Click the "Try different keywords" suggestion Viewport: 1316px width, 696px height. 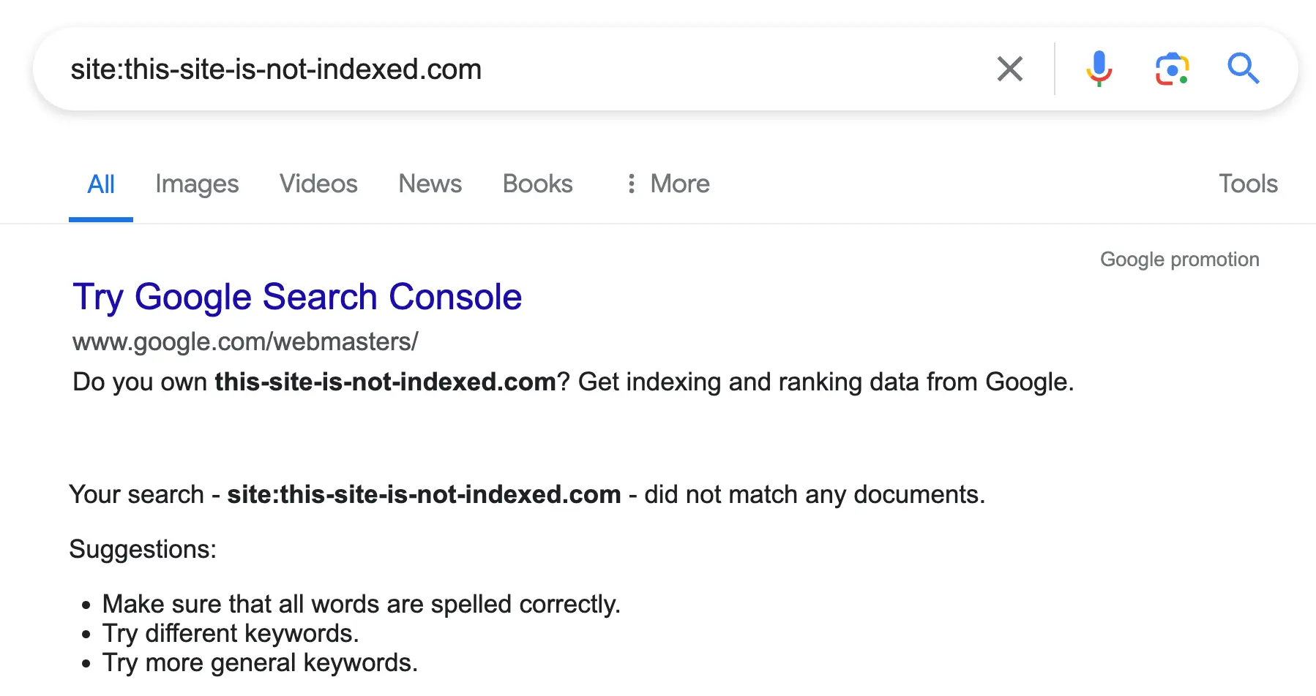click(x=231, y=633)
